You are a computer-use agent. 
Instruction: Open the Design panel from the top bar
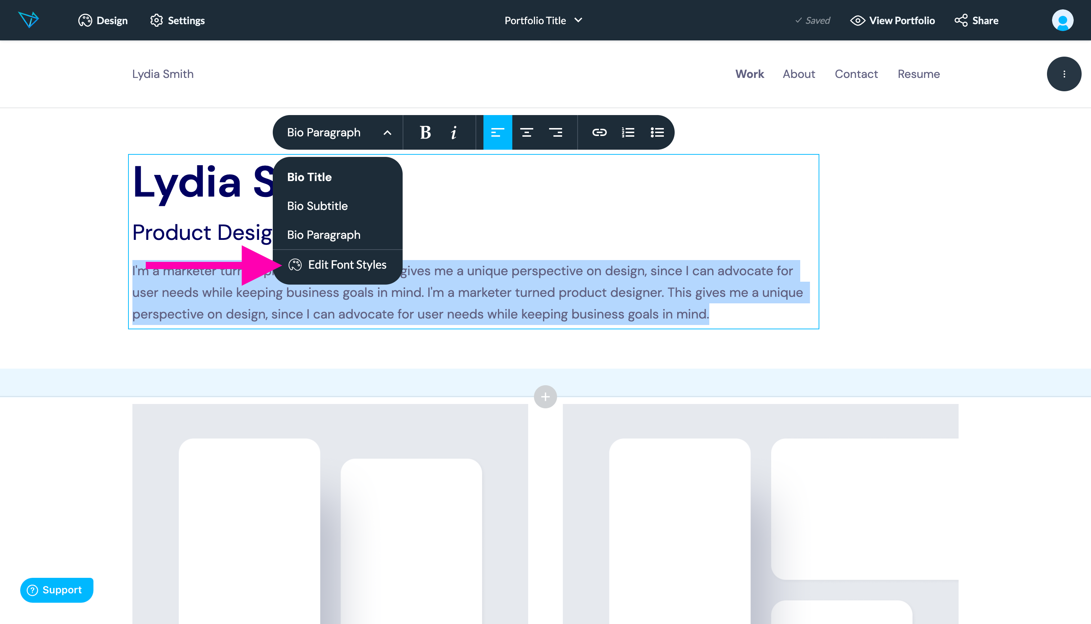coord(102,20)
